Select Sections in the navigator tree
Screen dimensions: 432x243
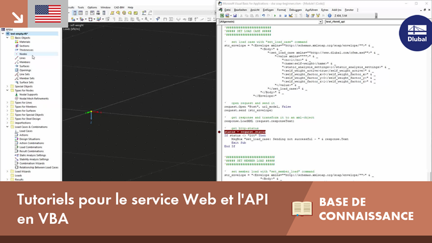(24, 46)
